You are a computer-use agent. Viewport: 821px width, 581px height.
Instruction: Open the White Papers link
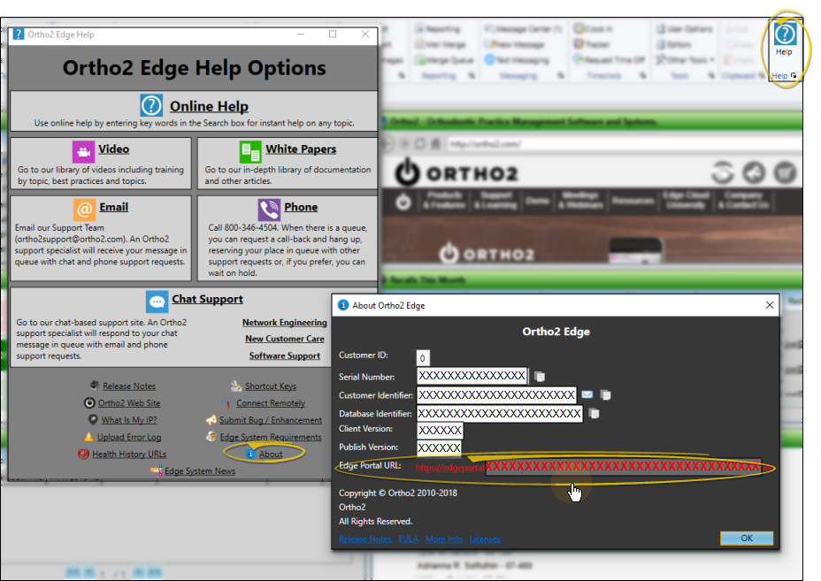click(301, 149)
